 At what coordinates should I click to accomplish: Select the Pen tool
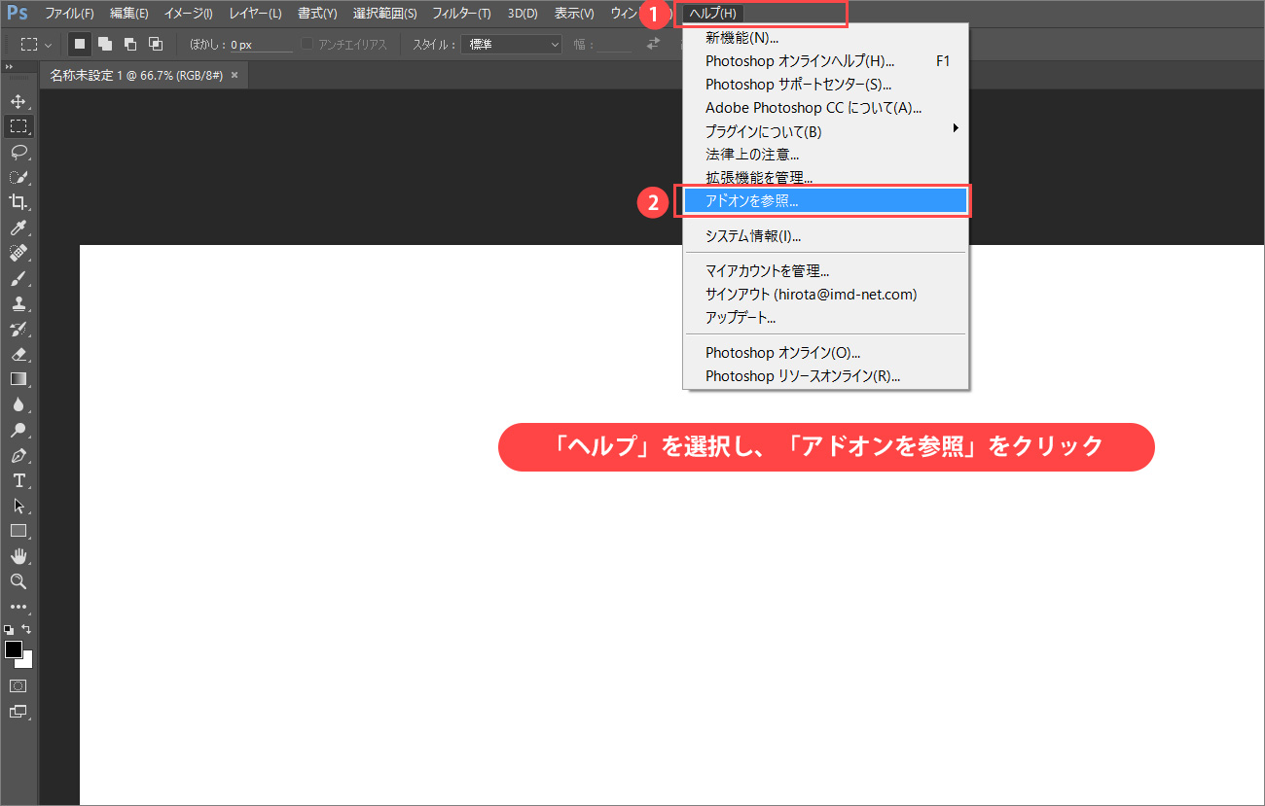click(18, 455)
